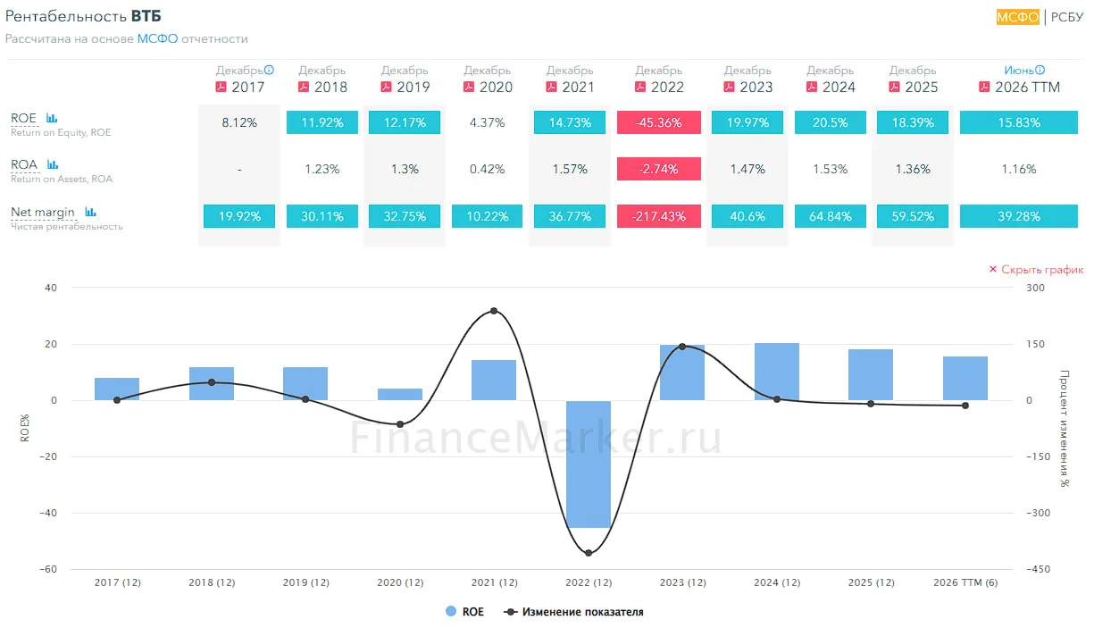The image size is (1094, 628).
Task: Click the info icon next to Июнь
Action: pos(1040,70)
